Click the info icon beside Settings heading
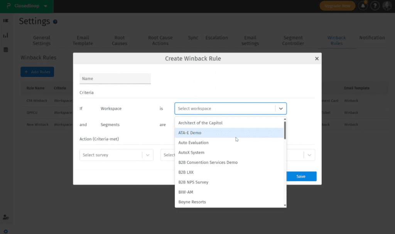This screenshot has height=234, width=395. pos(55,22)
